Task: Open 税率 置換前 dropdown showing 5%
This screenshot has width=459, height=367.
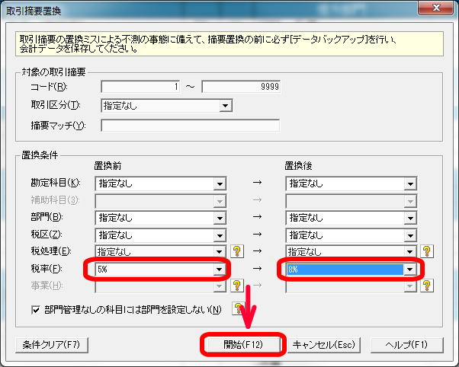Action: (220, 269)
